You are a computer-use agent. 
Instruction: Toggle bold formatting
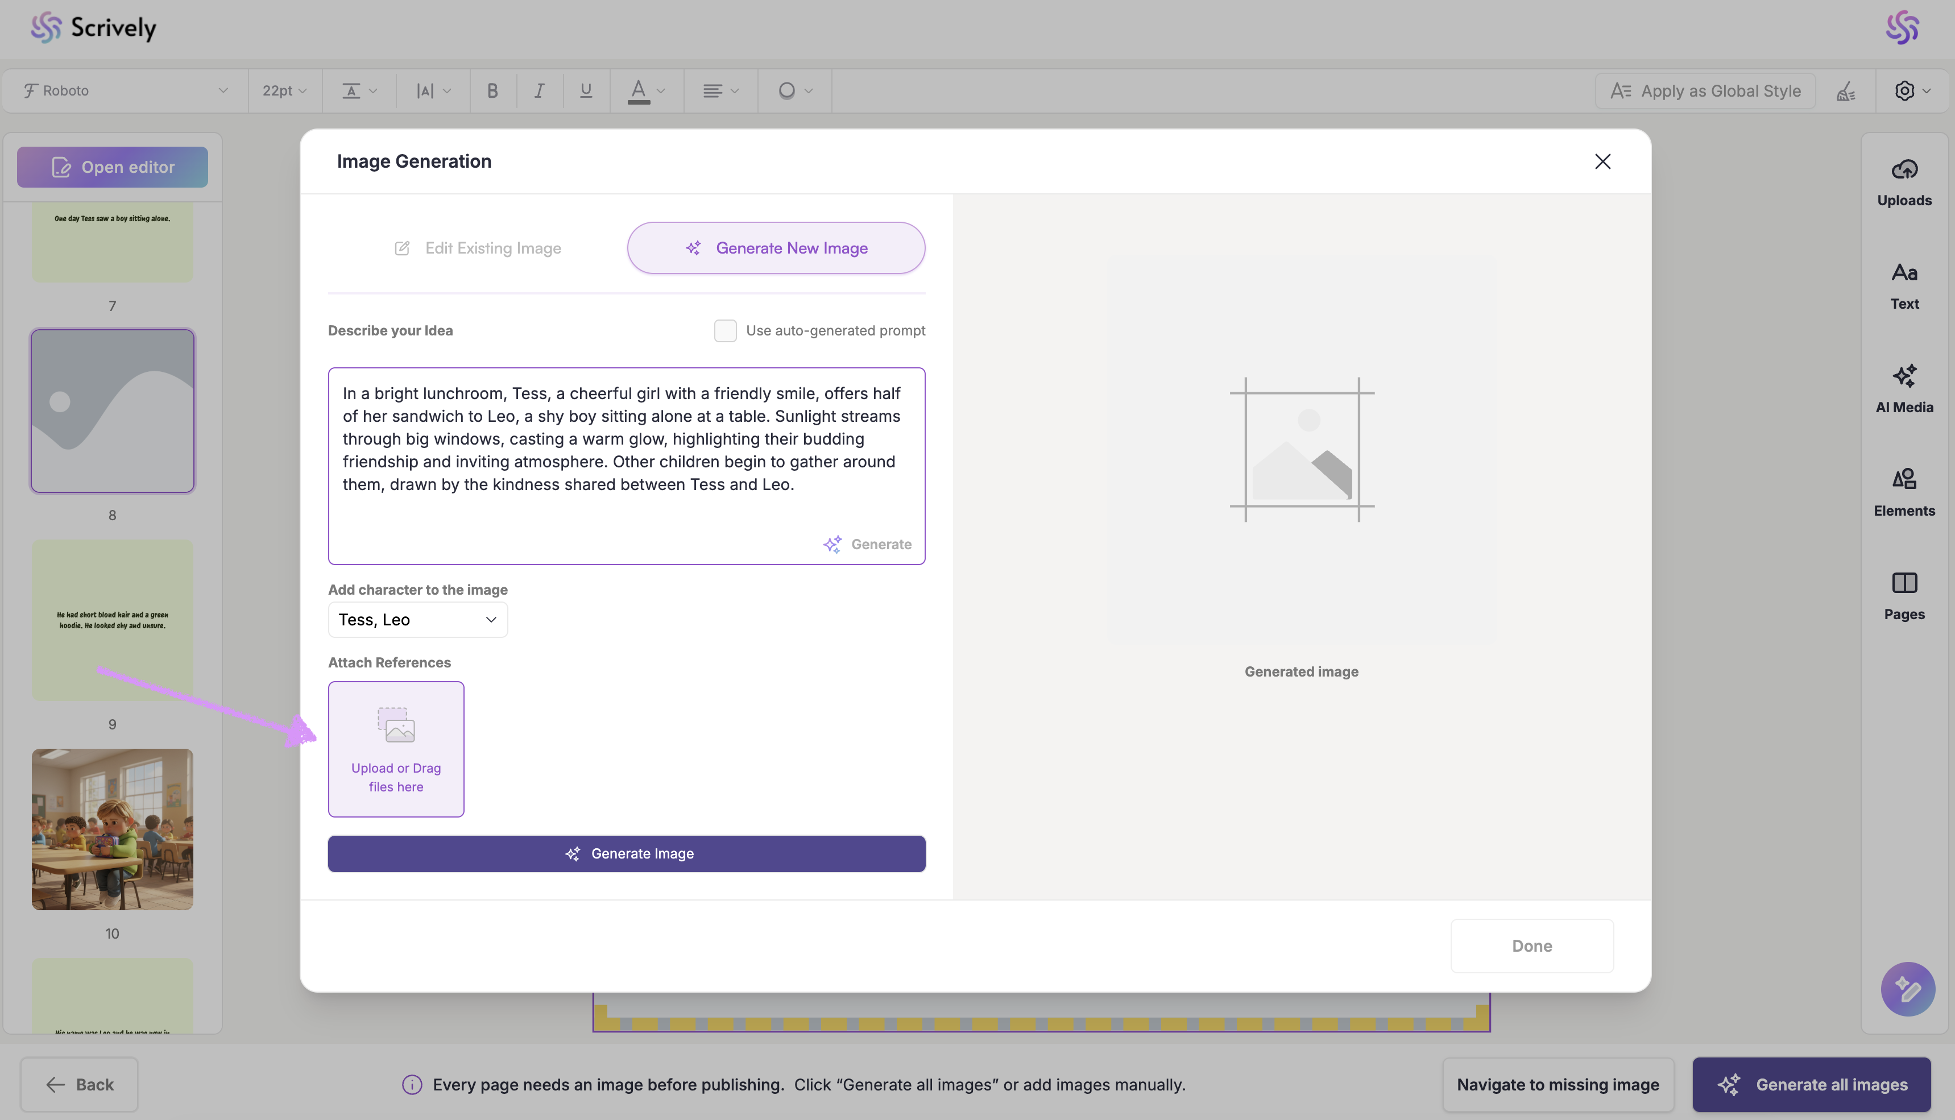(492, 91)
